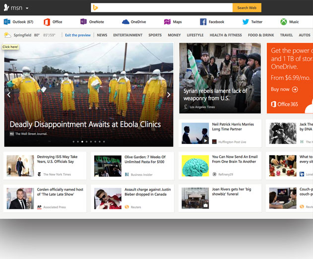Open Joan Rivers funeral story
This screenshot has width=313, height=259.
coord(232,192)
